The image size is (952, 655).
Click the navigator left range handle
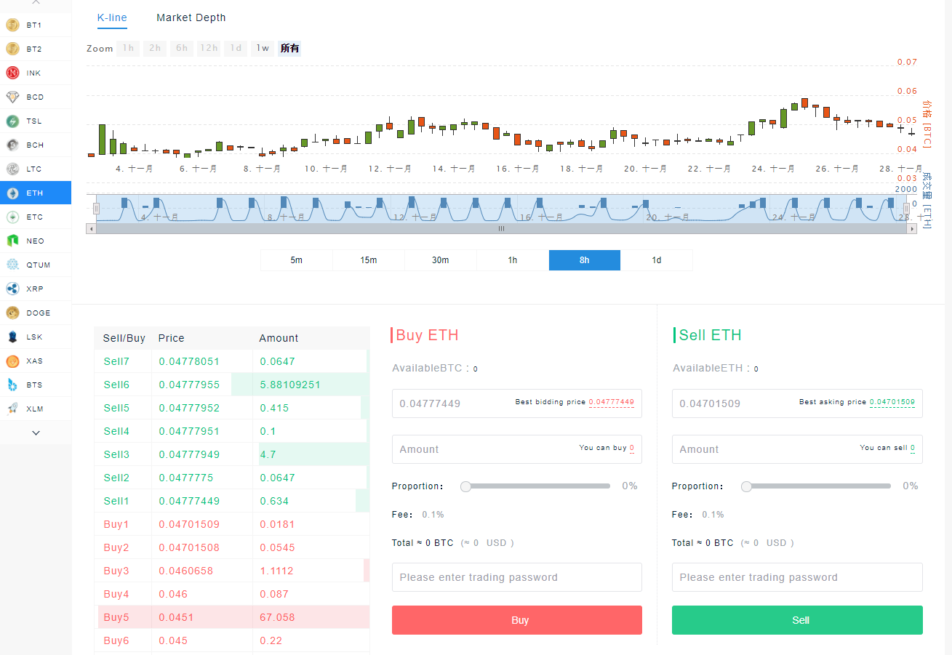click(96, 209)
